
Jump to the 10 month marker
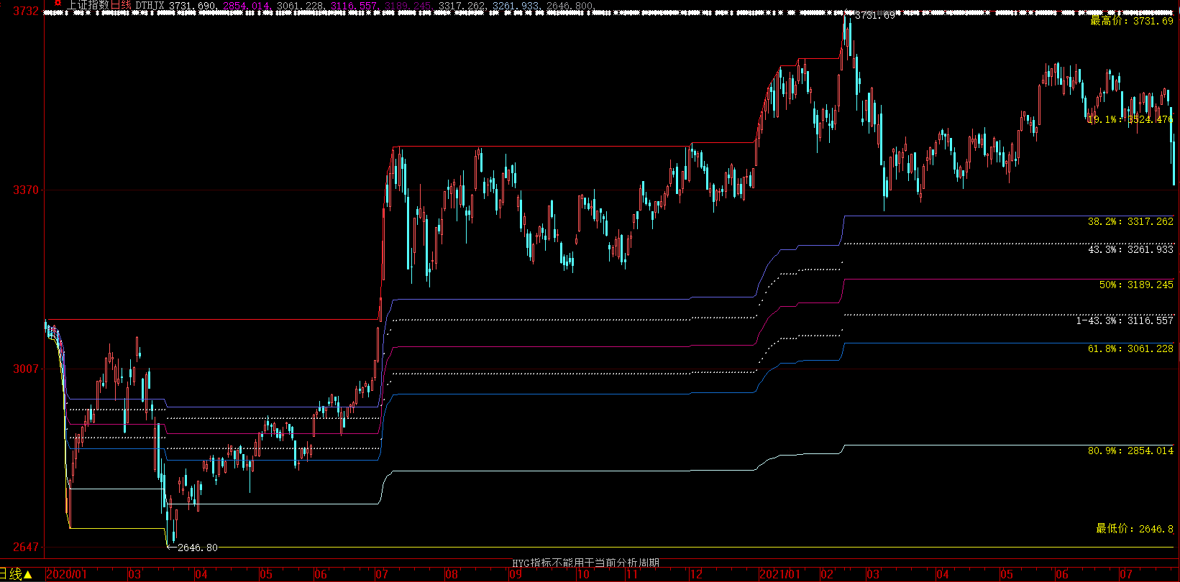[583, 574]
